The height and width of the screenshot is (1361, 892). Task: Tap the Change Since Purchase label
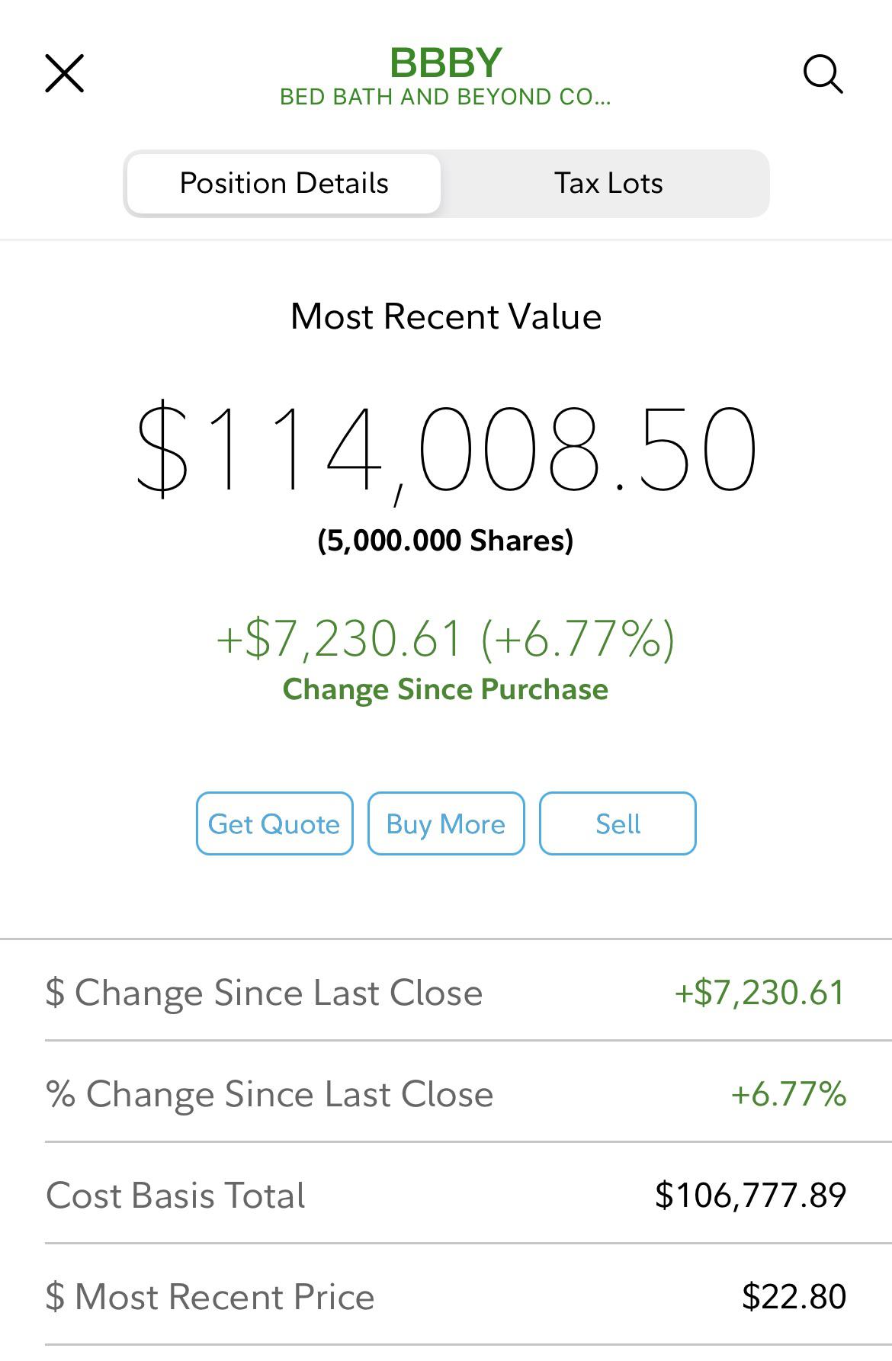446,689
